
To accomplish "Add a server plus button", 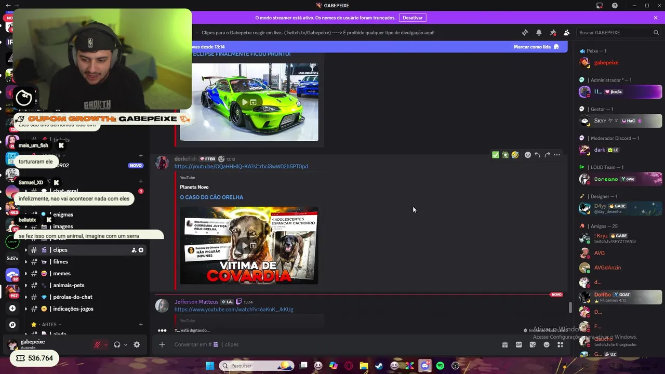I will (12, 308).
